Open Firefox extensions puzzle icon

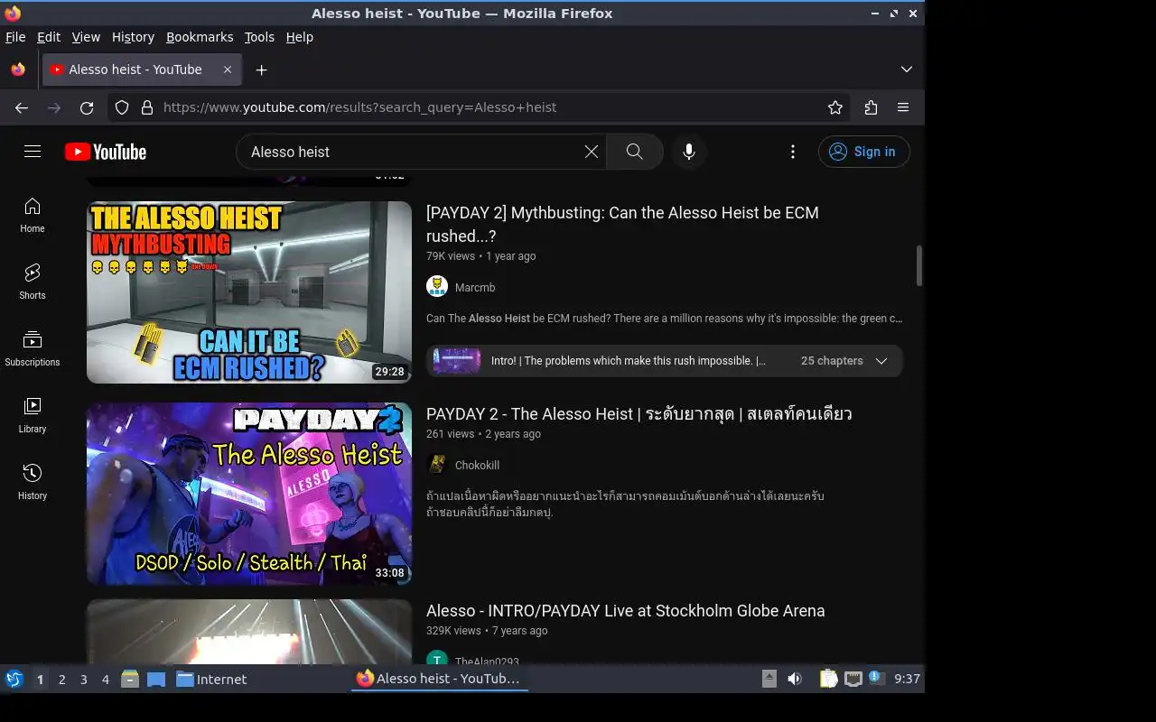tap(871, 107)
